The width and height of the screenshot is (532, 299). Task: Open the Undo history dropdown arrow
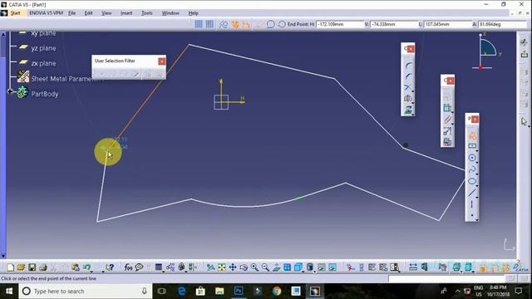click(92, 271)
